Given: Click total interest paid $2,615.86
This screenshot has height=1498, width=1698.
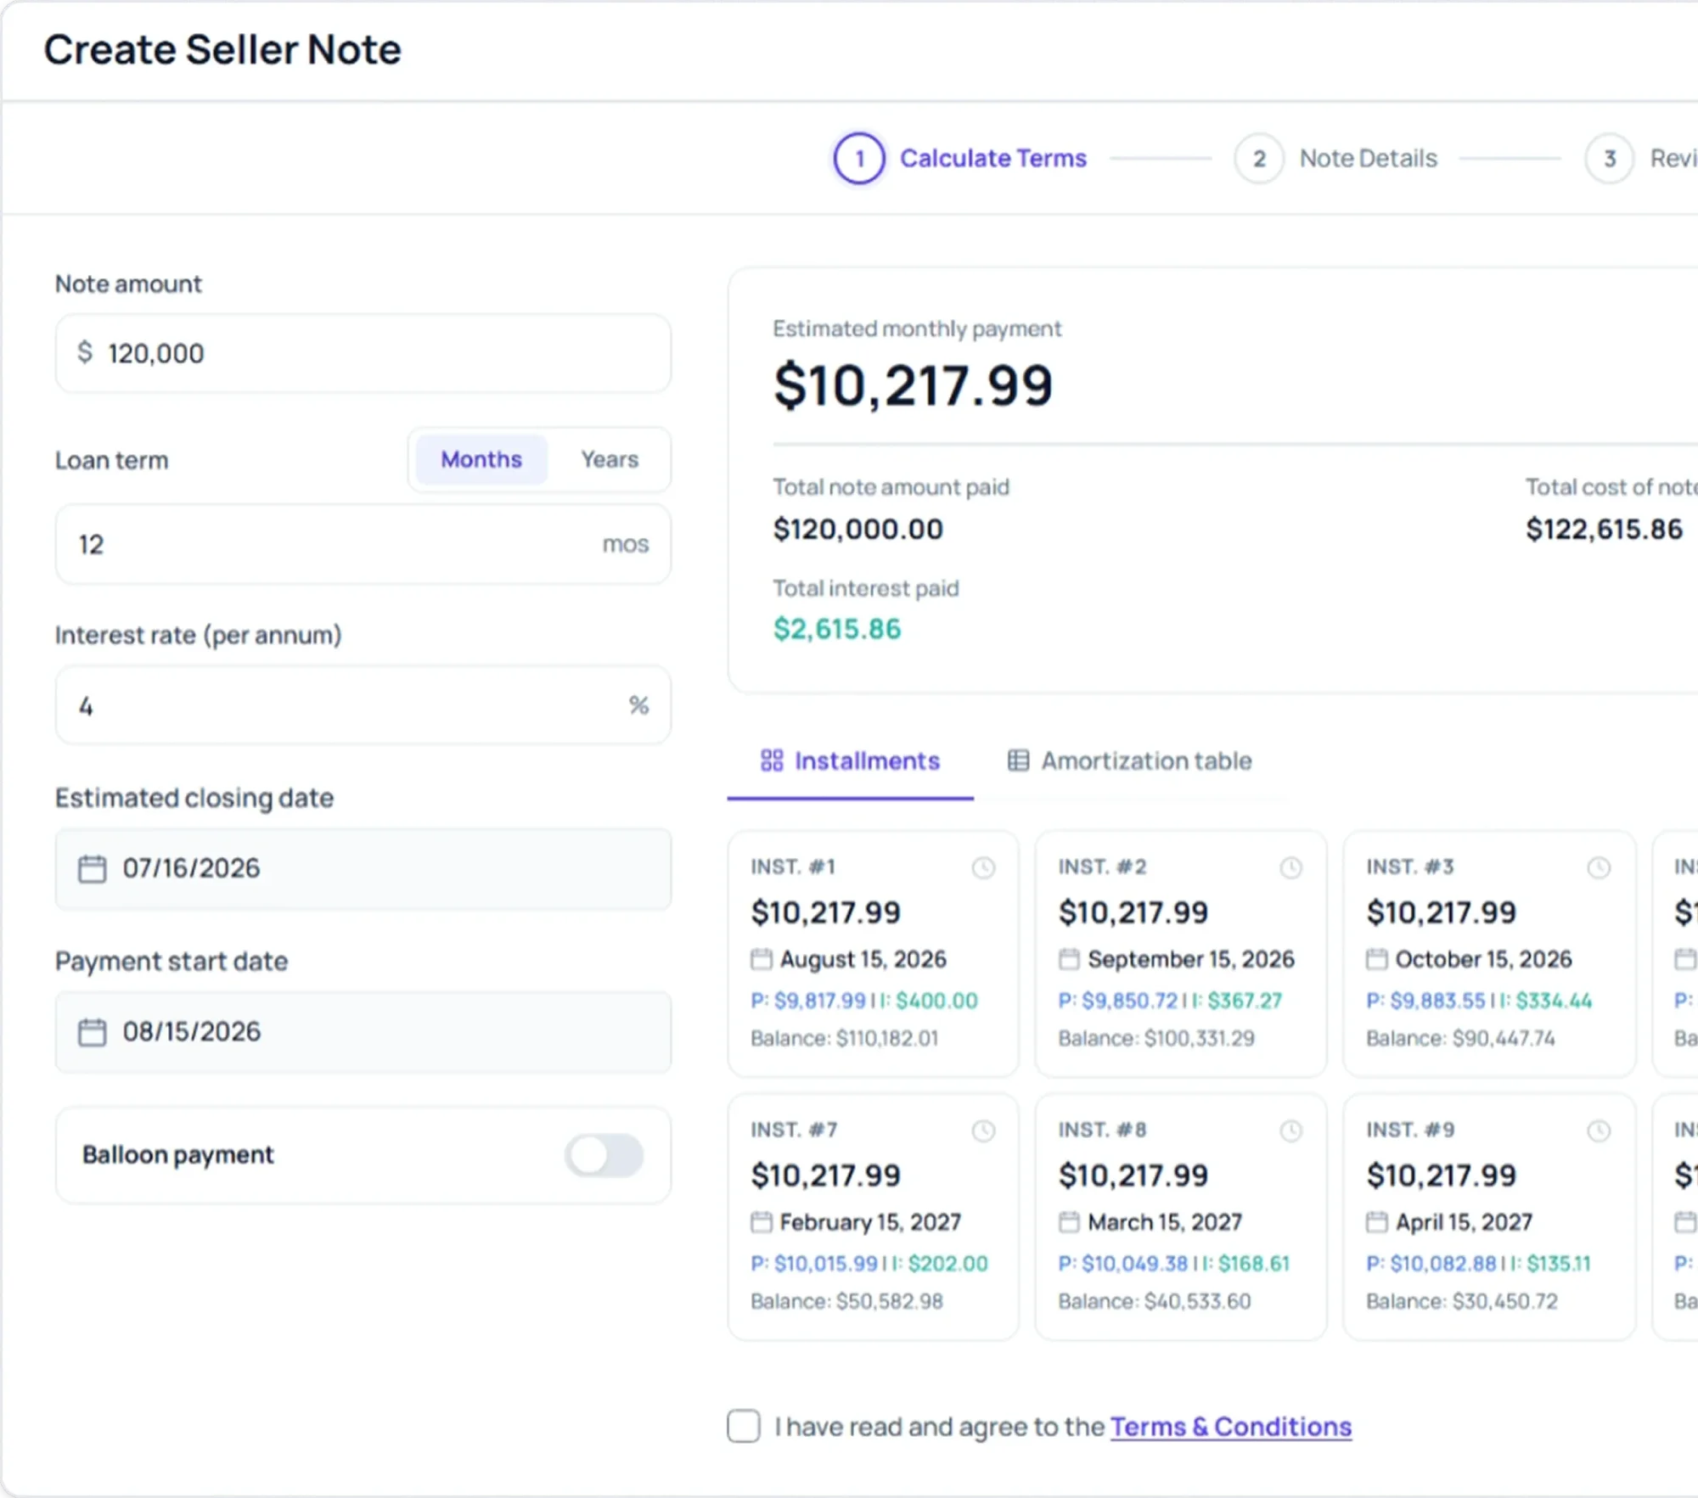Looking at the screenshot, I should pos(837,630).
